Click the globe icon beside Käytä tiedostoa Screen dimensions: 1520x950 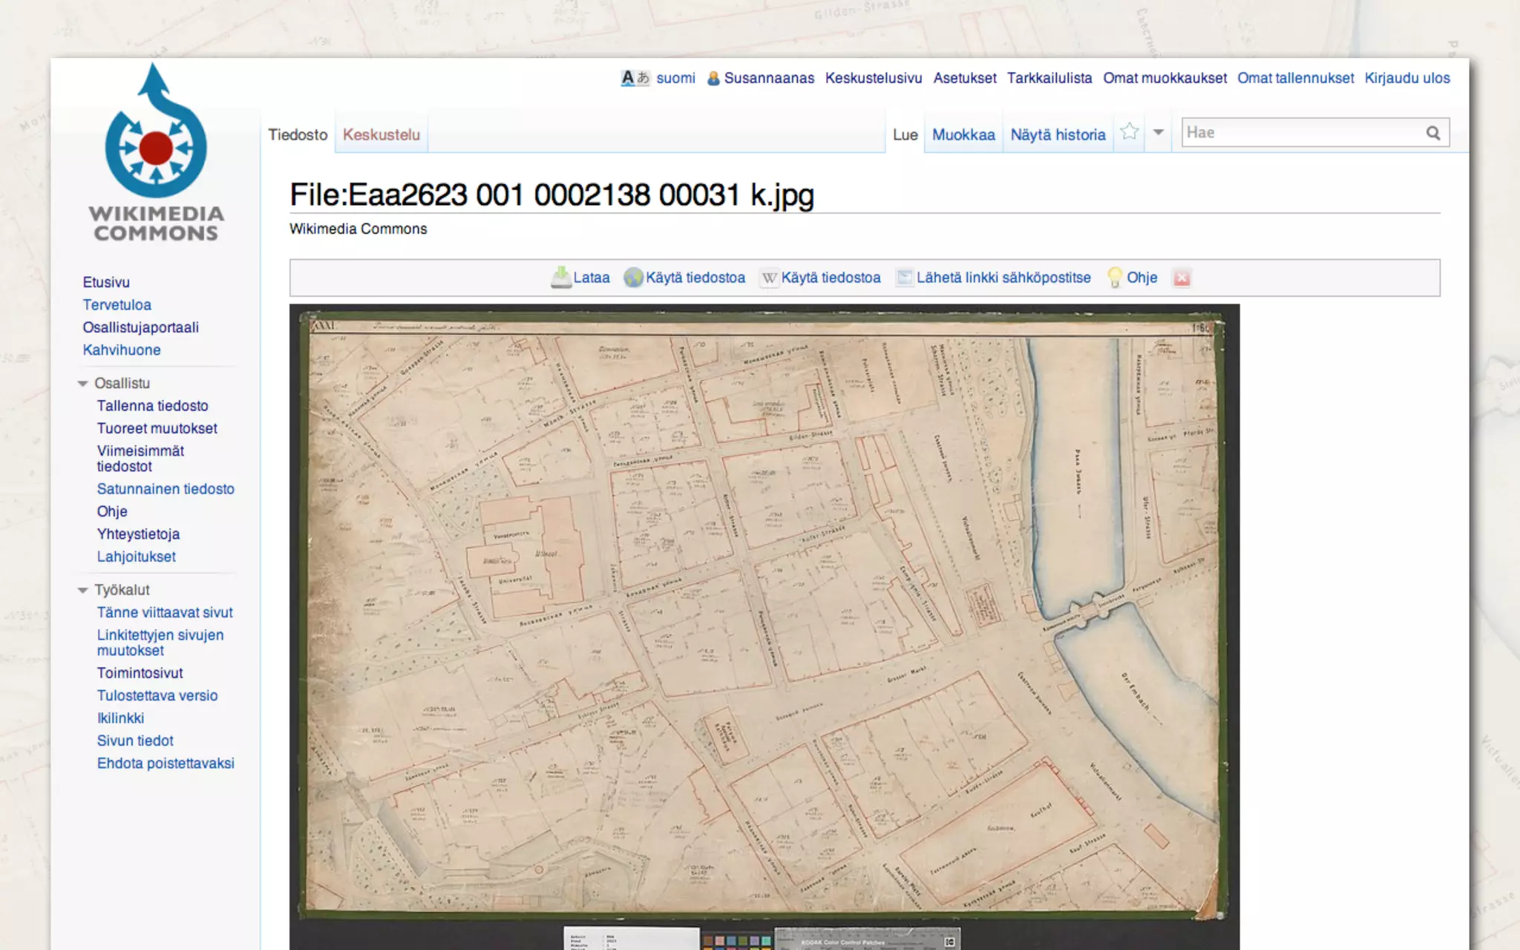(633, 278)
